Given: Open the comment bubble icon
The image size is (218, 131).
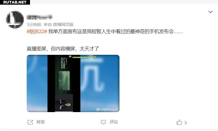Looking at the screenshot, I should 103,122.
